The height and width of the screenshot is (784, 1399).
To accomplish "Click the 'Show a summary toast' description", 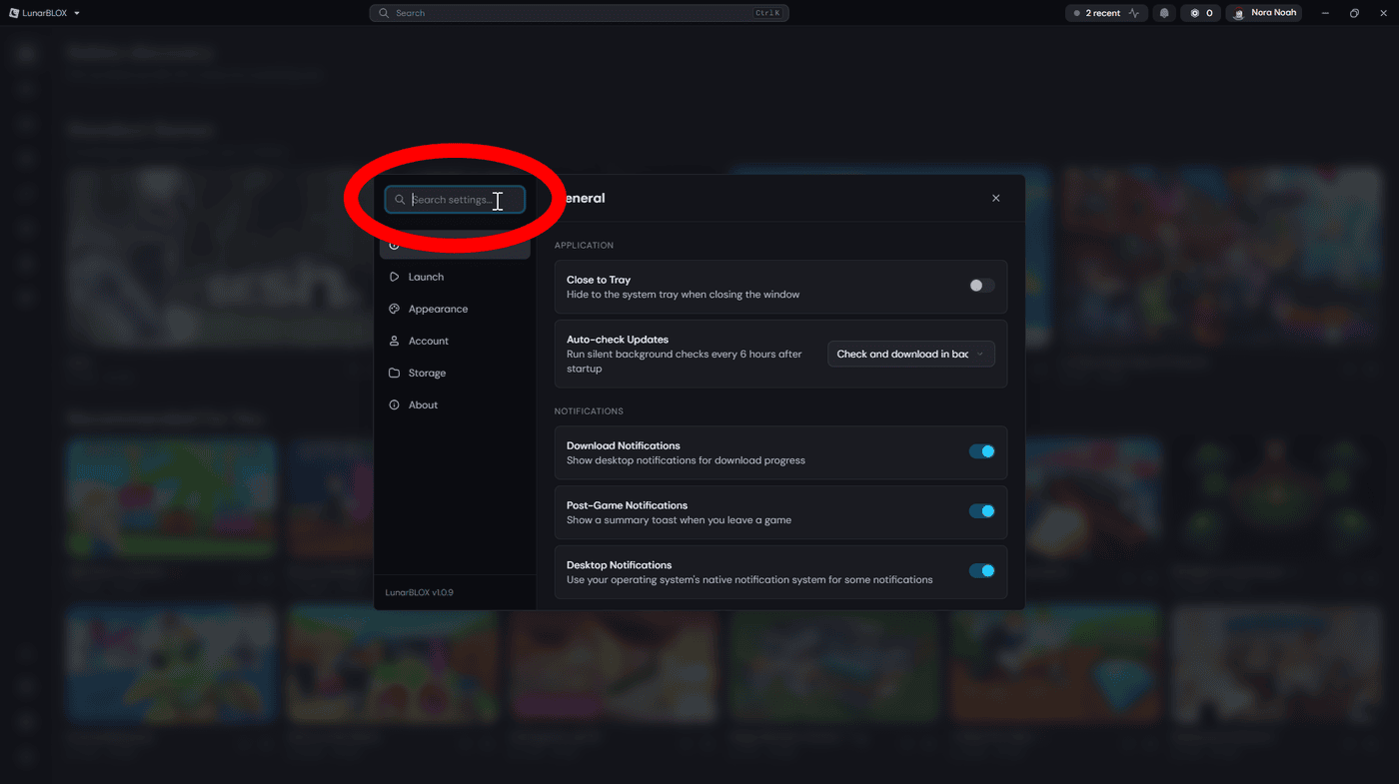I will coord(679,520).
